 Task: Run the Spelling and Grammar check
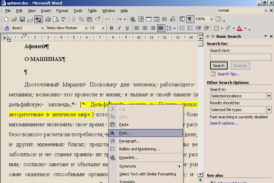click(x=64, y=20)
